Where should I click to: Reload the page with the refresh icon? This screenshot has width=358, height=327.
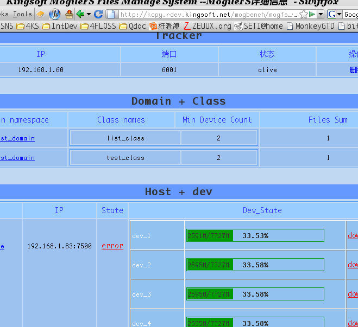(98, 14)
